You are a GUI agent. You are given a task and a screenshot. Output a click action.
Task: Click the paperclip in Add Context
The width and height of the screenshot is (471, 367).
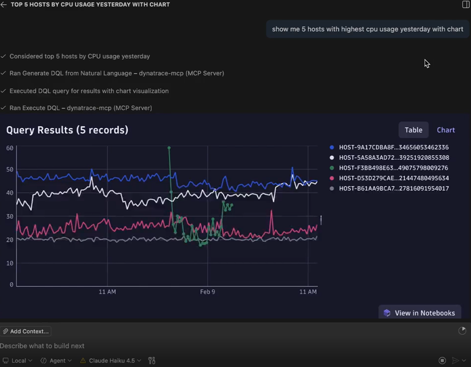(5, 332)
